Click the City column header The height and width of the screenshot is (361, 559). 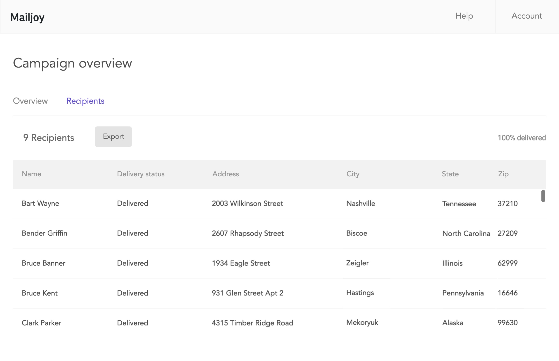coord(353,174)
